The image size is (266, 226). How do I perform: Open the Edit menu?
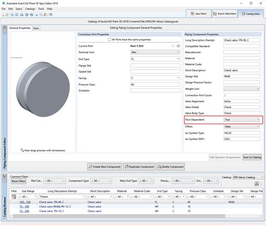tap(11, 9)
